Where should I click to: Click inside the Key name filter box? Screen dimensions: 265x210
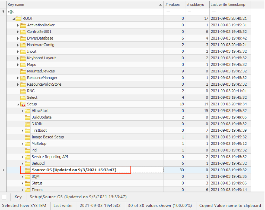81,11
